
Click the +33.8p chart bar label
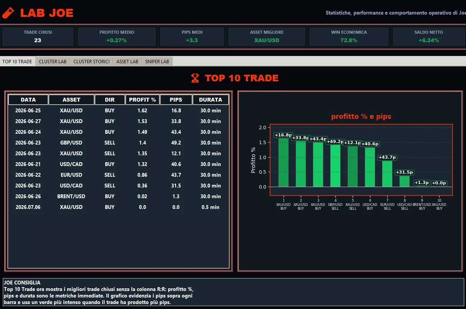(301, 138)
